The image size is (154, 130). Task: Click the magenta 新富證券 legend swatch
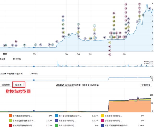(x=102, y=121)
